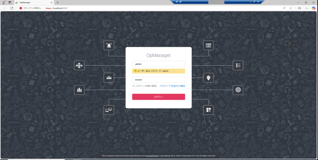
Task: Open the ManageEngine footer link
Action: [x=152, y=156]
